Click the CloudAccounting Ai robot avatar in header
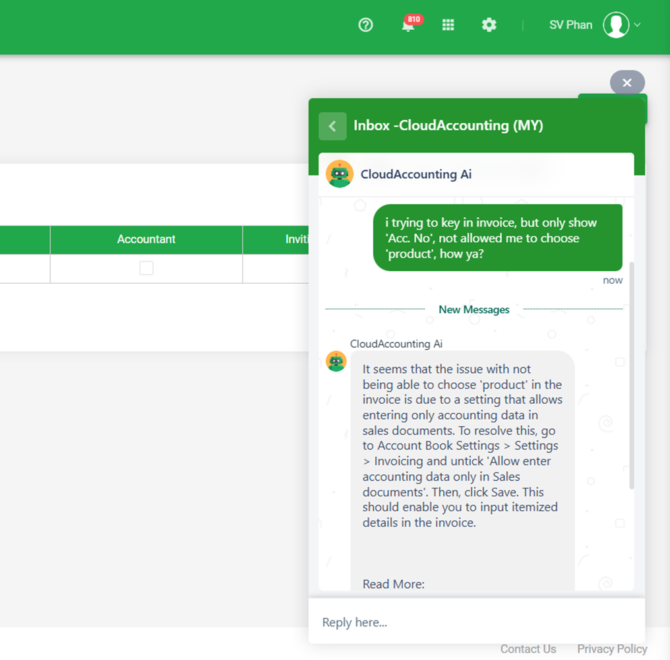The width and height of the screenshot is (670, 660). click(x=339, y=174)
